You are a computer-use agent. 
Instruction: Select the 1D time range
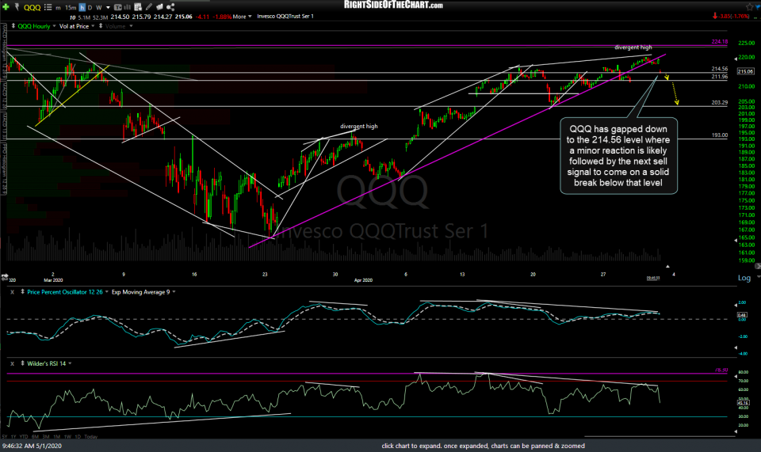78,436
